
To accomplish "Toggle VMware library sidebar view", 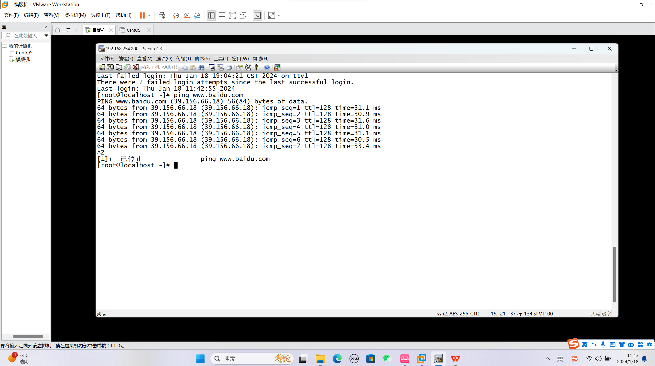I will pos(211,15).
